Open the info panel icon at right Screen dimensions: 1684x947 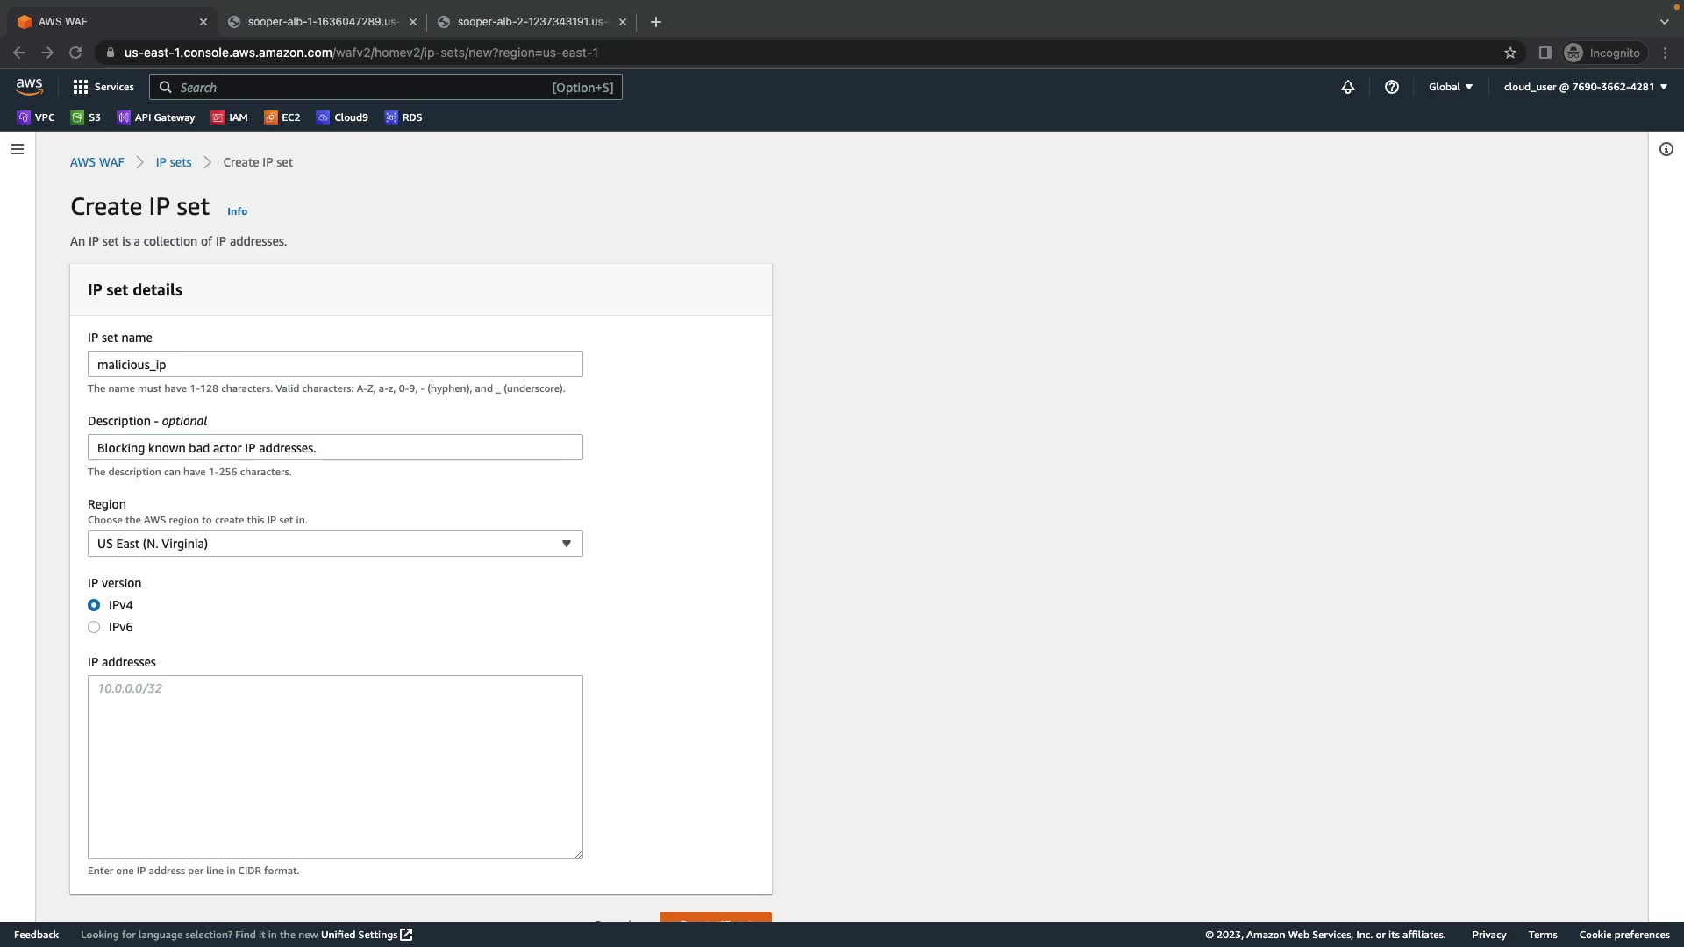click(x=1666, y=149)
